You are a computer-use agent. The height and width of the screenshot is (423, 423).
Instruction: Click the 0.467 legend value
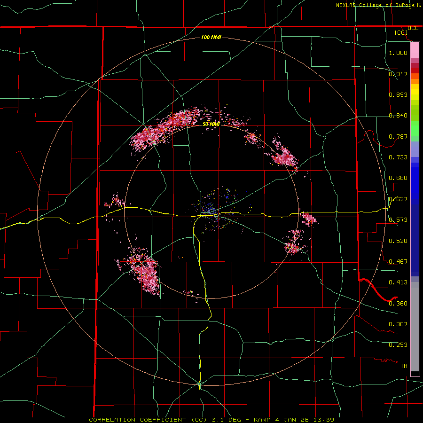pos(398,262)
